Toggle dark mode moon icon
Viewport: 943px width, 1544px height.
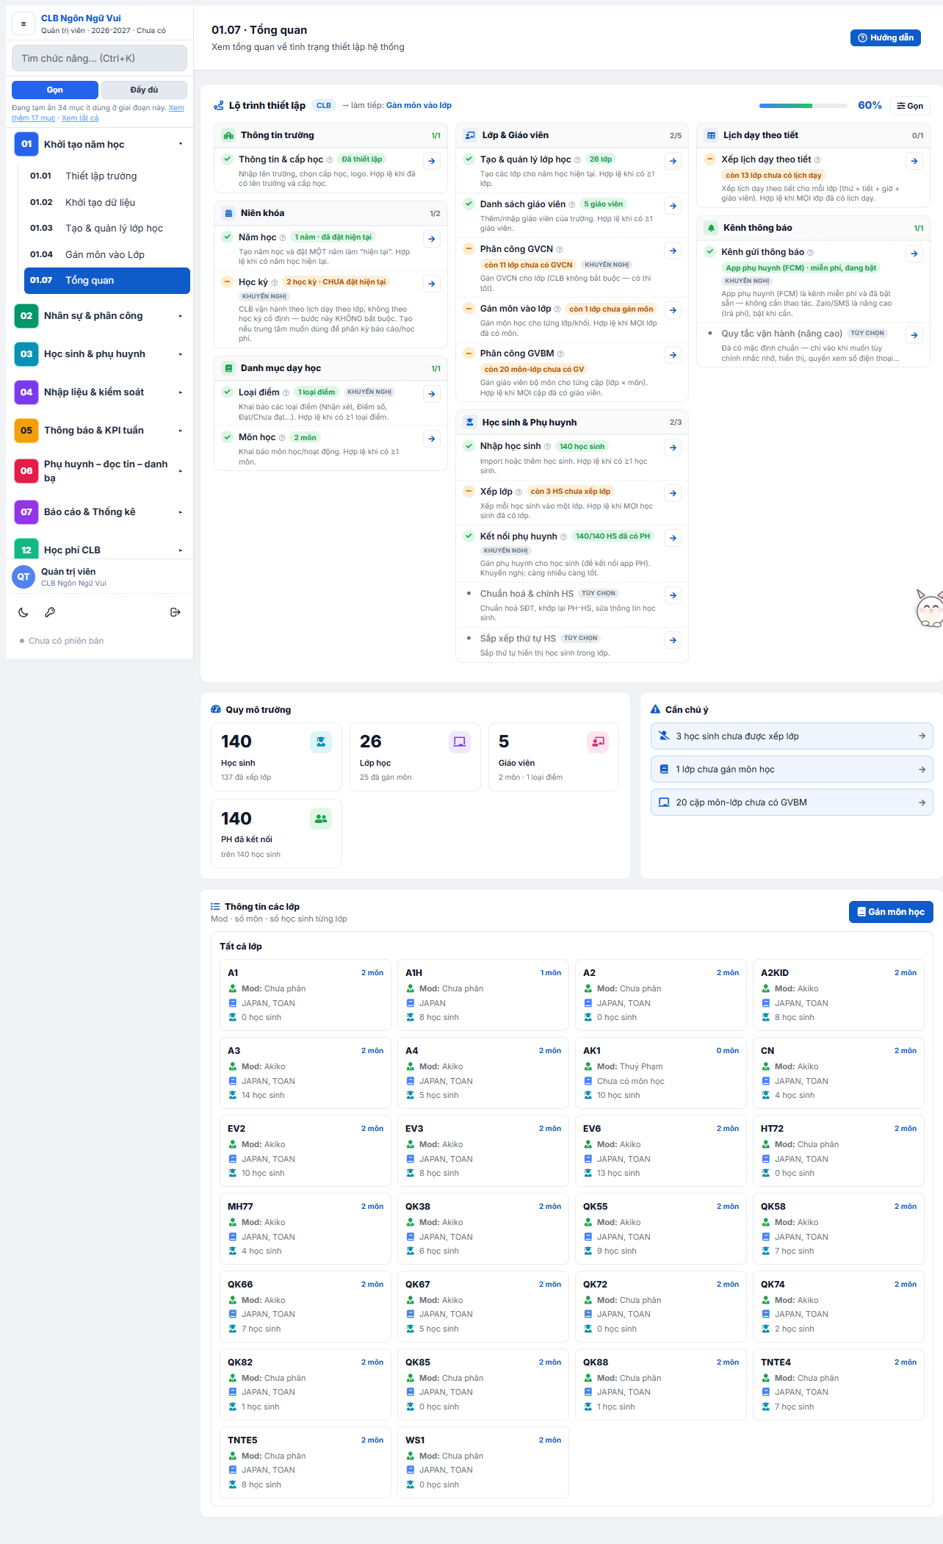click(x=24, y=612)
